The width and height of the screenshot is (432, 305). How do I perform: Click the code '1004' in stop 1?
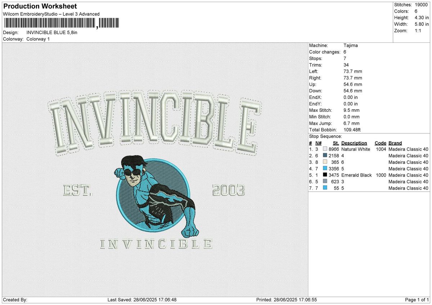point(381,149)
